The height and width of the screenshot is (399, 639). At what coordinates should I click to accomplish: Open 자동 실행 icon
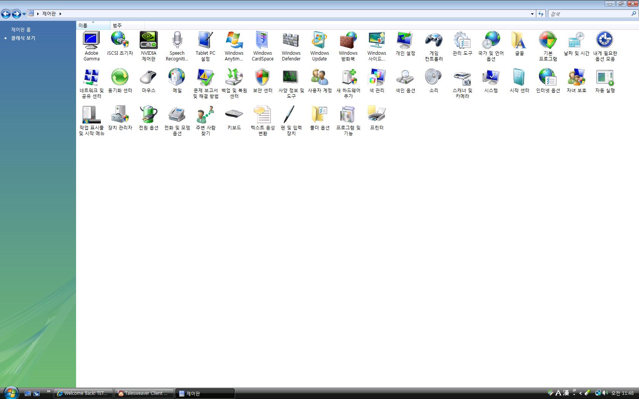[605, 78]
